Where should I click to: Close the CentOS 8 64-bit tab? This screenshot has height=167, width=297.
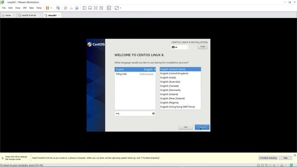tap(40, 15)
